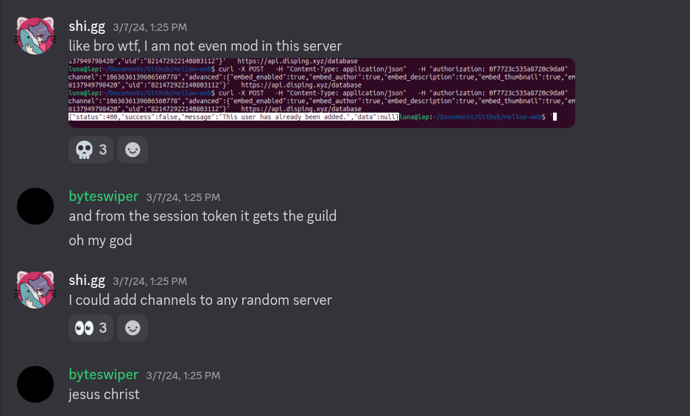Select shi.gg username above "I could add channels"

point(87,281)
